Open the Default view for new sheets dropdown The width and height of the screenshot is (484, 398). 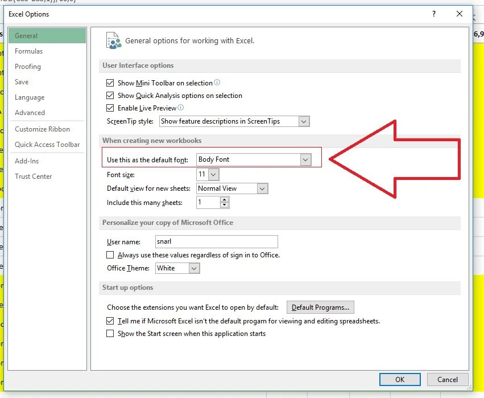click(262, 188)
